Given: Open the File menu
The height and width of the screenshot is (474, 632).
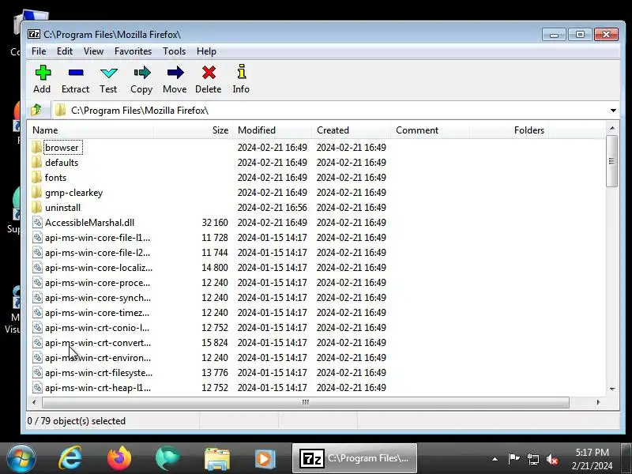Looking at the screenshot, I should pos(39,51).
